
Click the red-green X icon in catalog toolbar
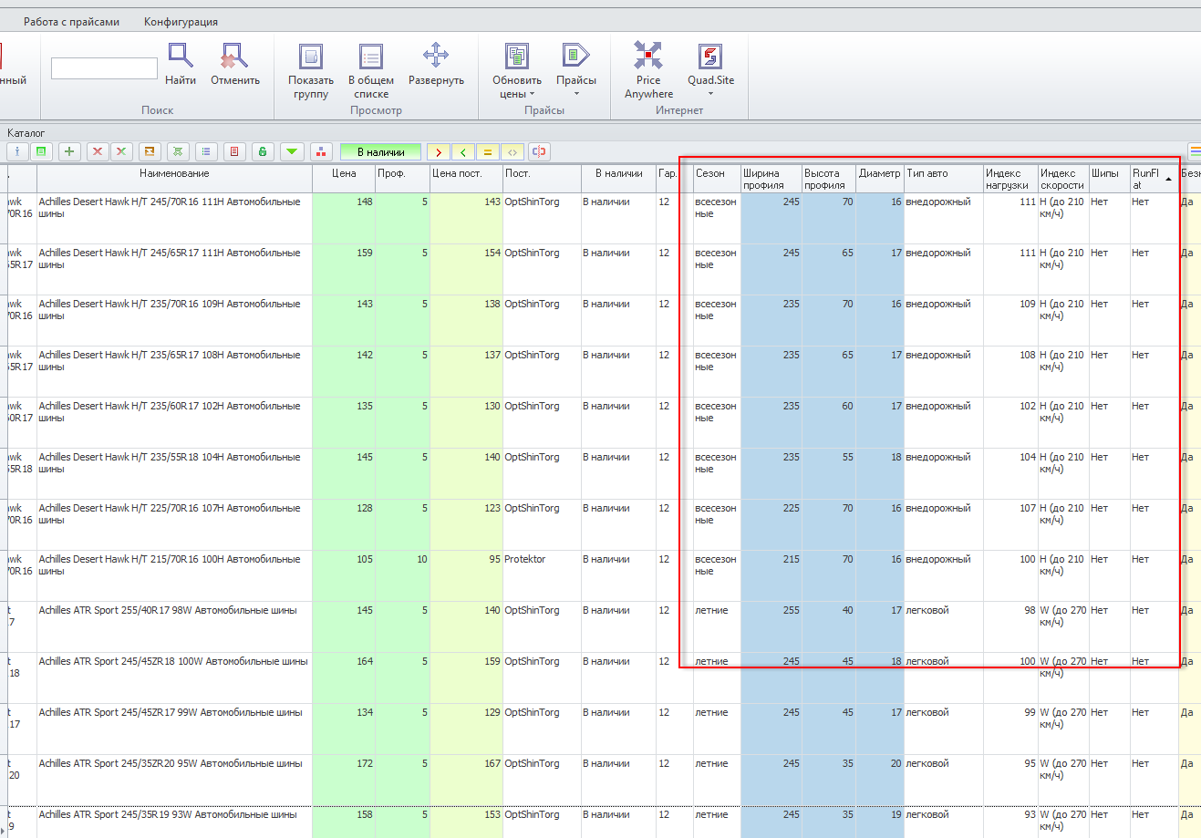point(120,151)
